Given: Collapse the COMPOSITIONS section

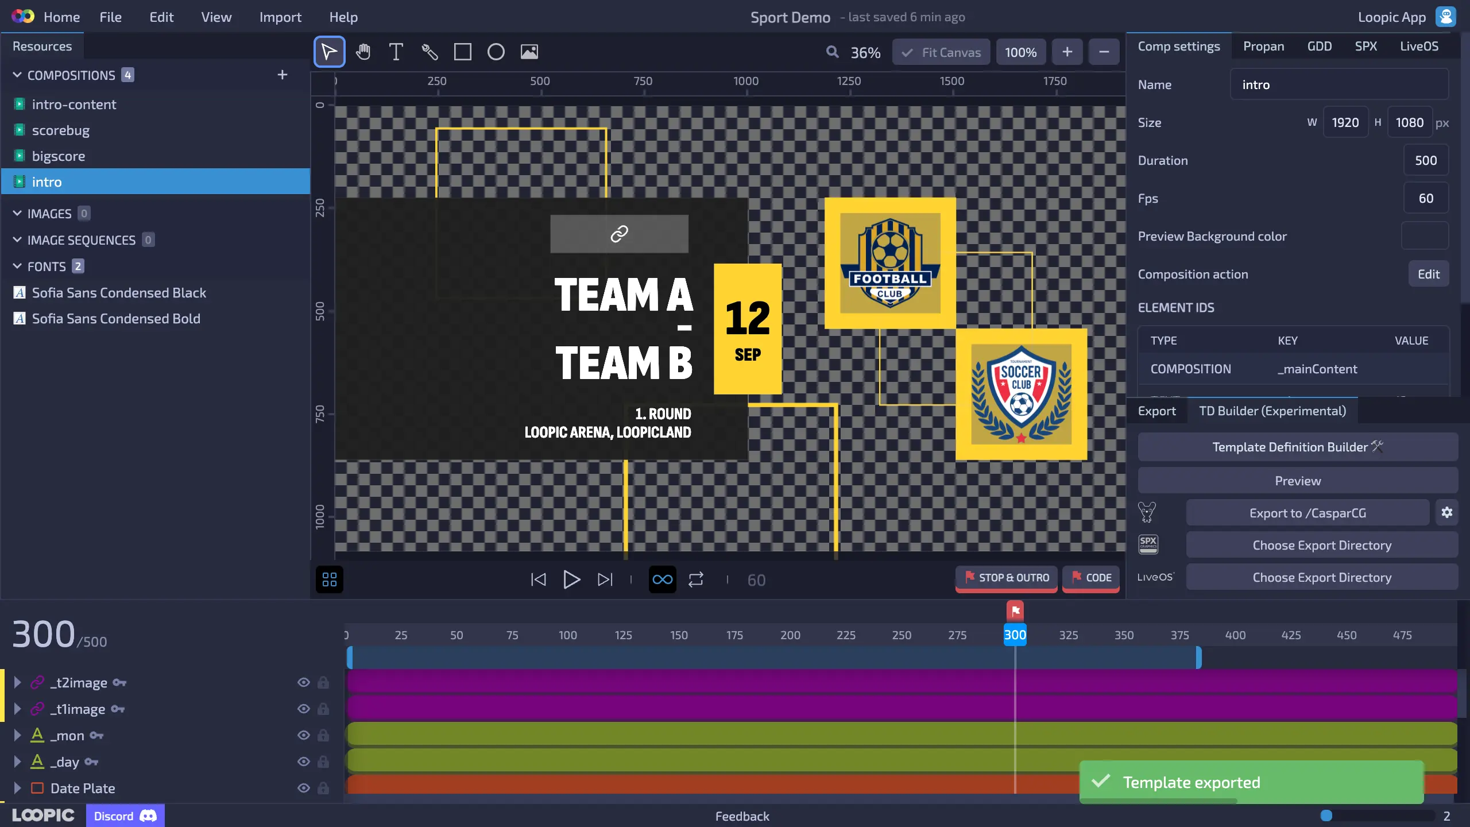Looking at the screenshot, I should (x=17, y=75).
